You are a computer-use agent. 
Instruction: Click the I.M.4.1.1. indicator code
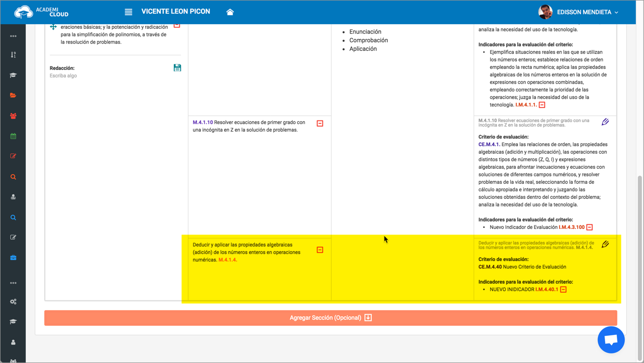[x=526, y=105]
